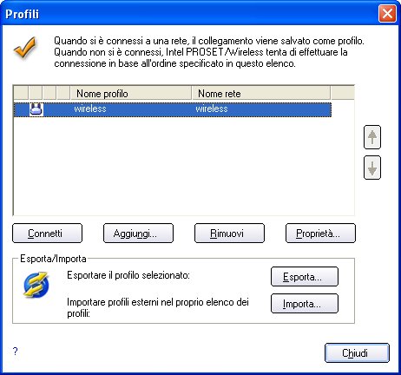Click the orange checkmark icon
The width and height of the screenshot is (401, 375).
pos(25,47)
